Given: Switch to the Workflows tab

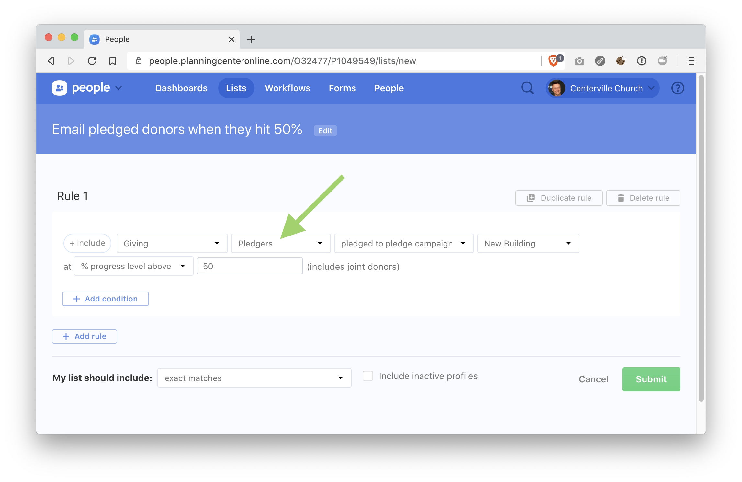Looking at the screenshot, I should pos(287,88).
